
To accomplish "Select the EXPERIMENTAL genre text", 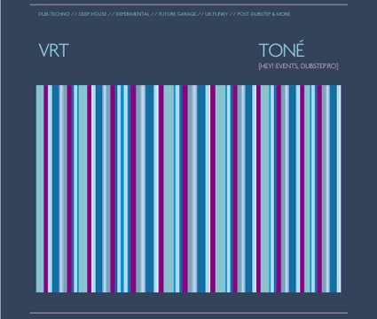I will pos(132,14).
